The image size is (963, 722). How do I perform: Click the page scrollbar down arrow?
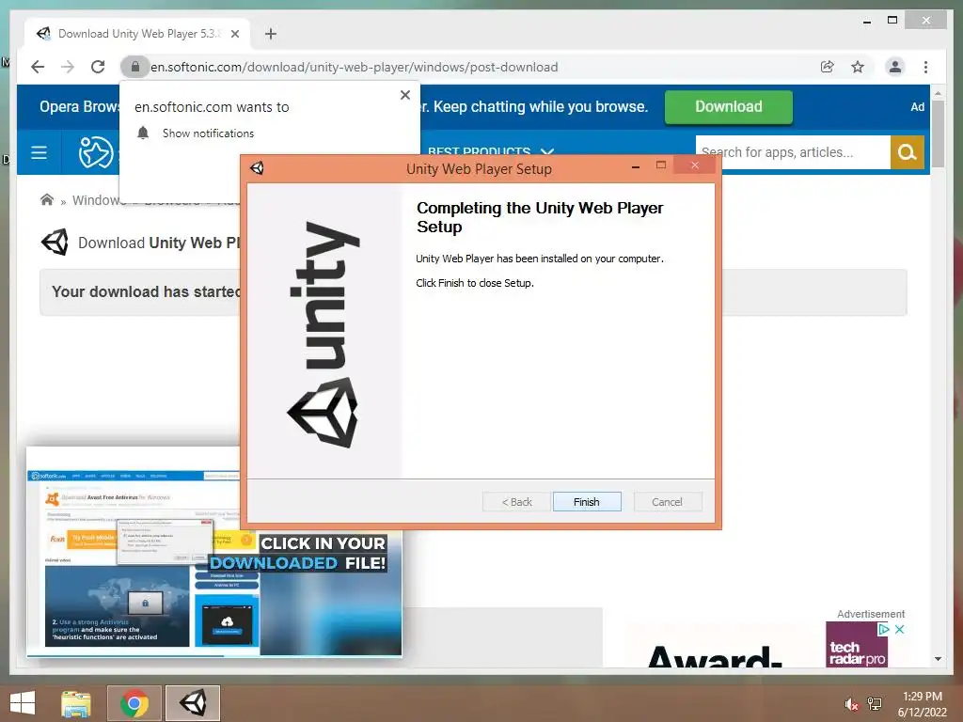938,659
